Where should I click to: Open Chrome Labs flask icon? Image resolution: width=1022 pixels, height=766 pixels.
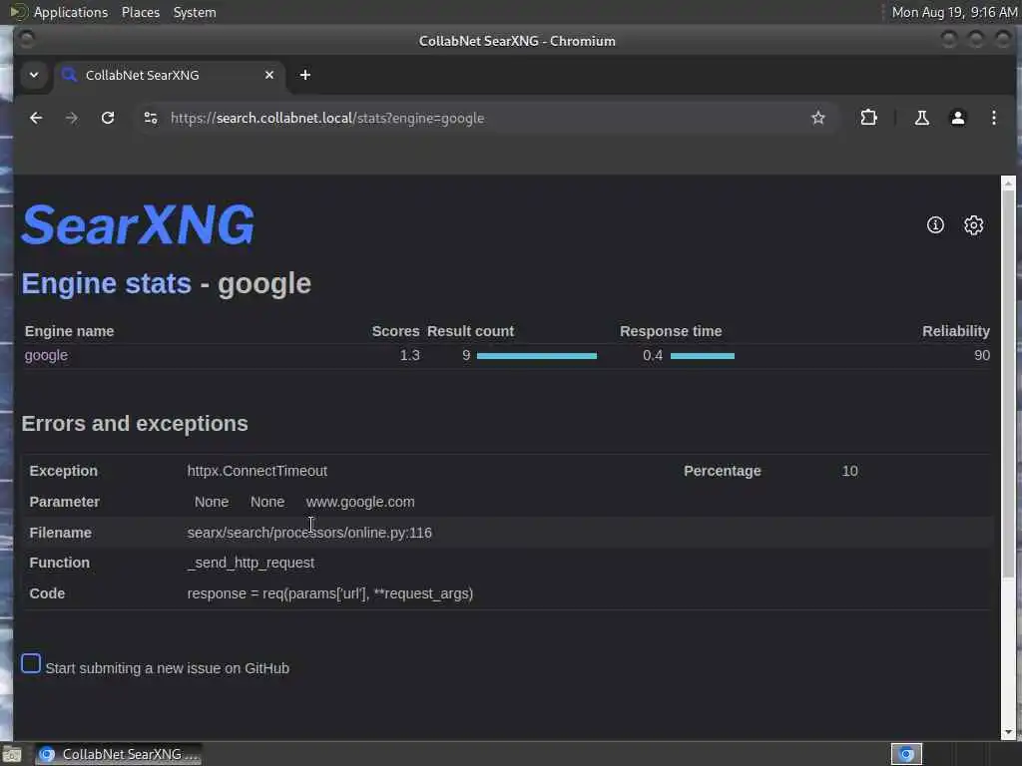(x=921, y=118)
